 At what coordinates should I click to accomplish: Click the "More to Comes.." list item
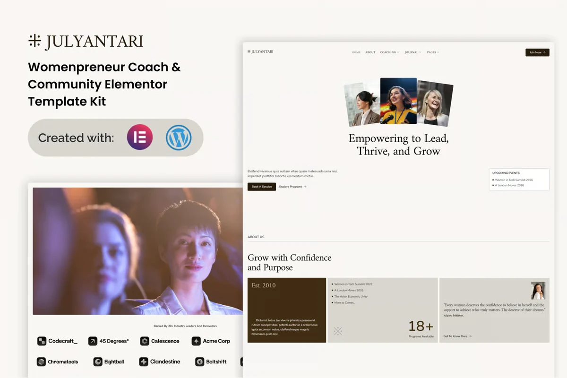[344, 302]
